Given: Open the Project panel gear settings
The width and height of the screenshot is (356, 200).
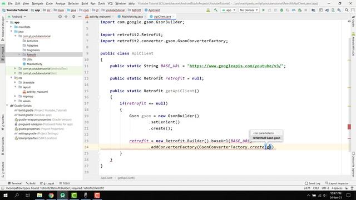Looking at the screenshot, I should pos(74,17).
